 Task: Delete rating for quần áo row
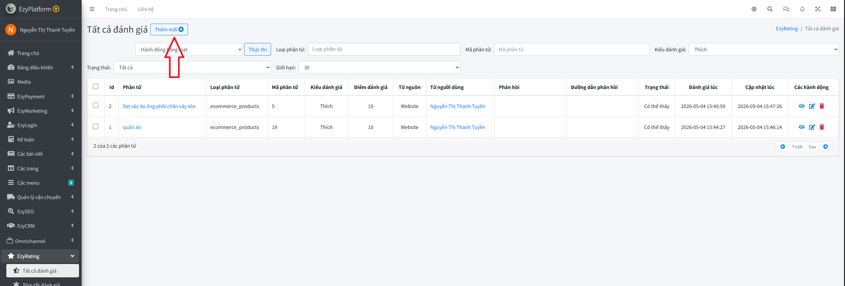(822, 127)
